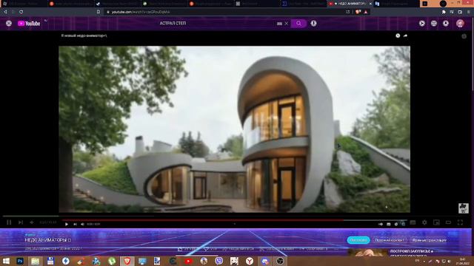Click the purple search magnifier button

pos(298,24)
